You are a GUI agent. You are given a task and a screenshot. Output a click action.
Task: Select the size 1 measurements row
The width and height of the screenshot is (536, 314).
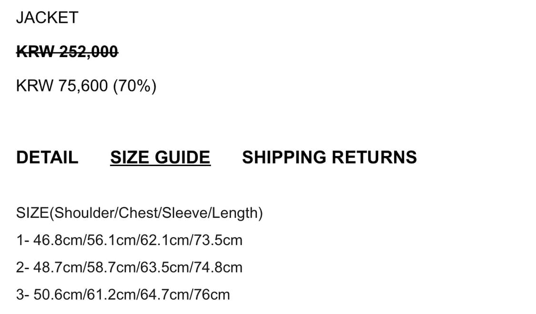129,240
